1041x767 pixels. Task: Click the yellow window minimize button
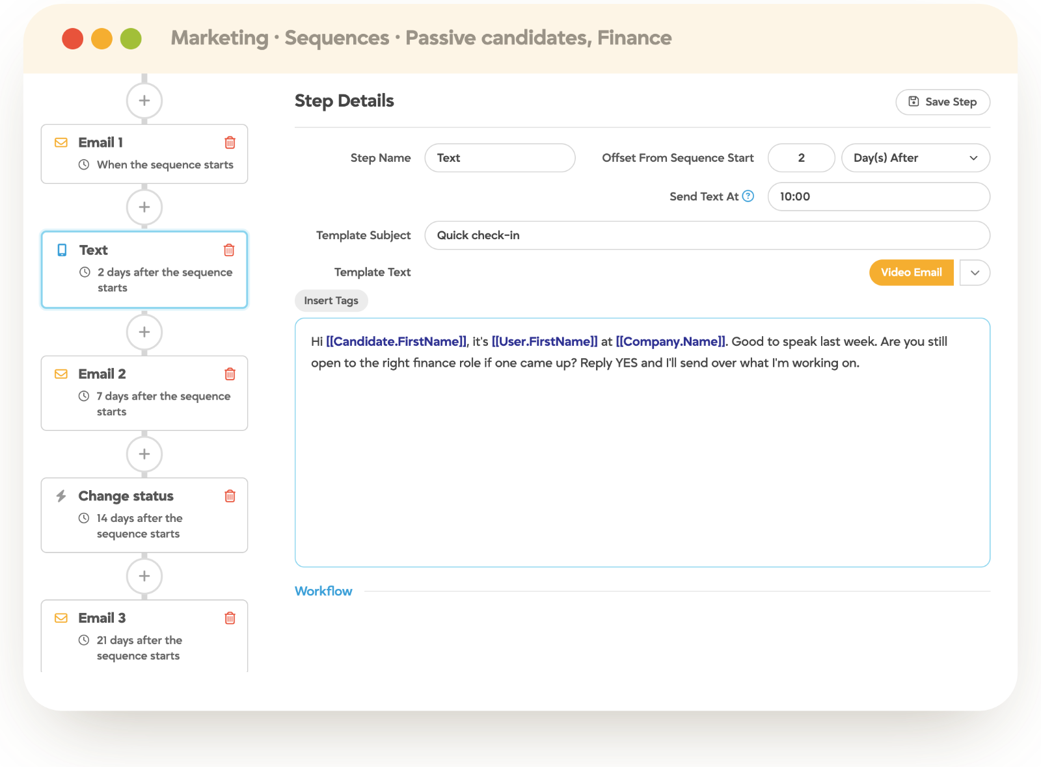[x=101, y=38]
